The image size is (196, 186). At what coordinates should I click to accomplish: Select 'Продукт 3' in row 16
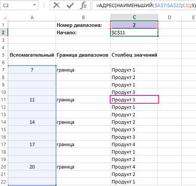[134, 137]
